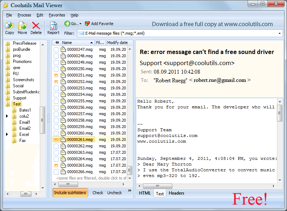The height and width of the screenshot is (211, 287).
Task: Click the Fil... column header
Action: pos(100,43)
